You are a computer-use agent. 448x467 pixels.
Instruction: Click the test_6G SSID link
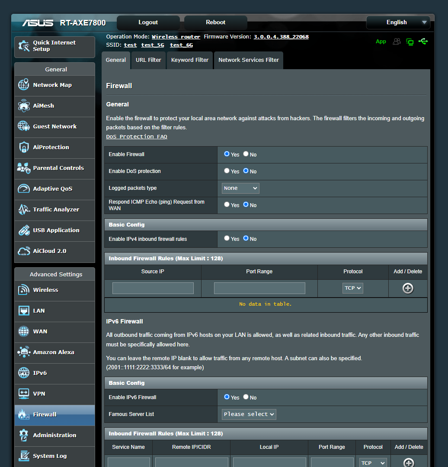pyautogui.click(x=181, y=45)
